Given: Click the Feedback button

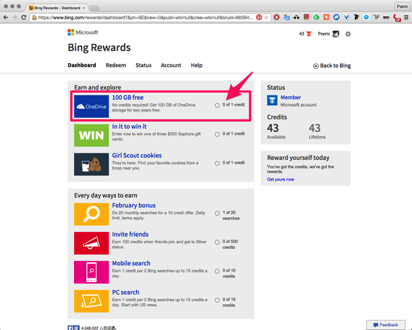Looking at the screenshot, I should coord(386,325).
